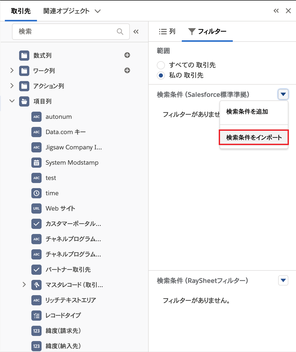Add a new 数式列 with plus icon

(127, 55)
